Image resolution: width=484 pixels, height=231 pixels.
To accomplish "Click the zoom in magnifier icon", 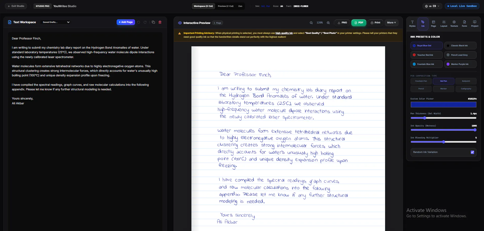I will point(328,23).
